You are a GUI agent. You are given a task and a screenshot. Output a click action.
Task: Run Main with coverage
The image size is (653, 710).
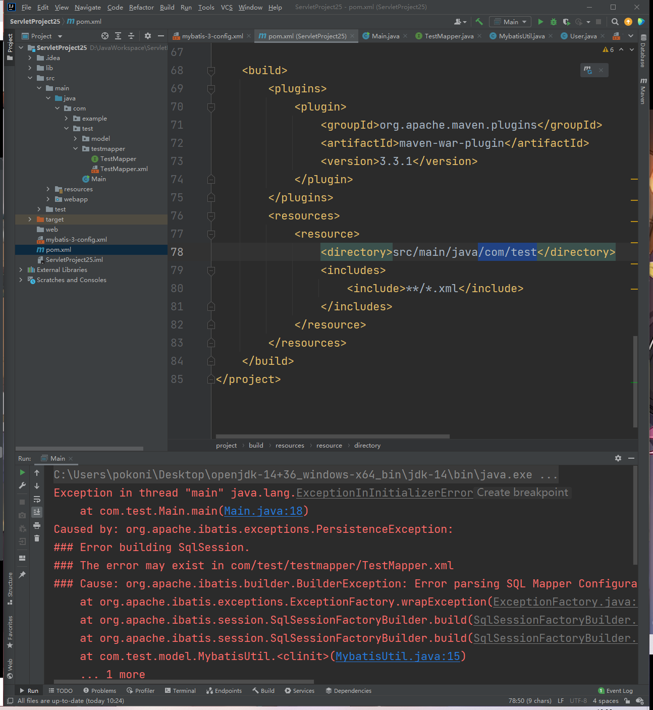(566, 22)
